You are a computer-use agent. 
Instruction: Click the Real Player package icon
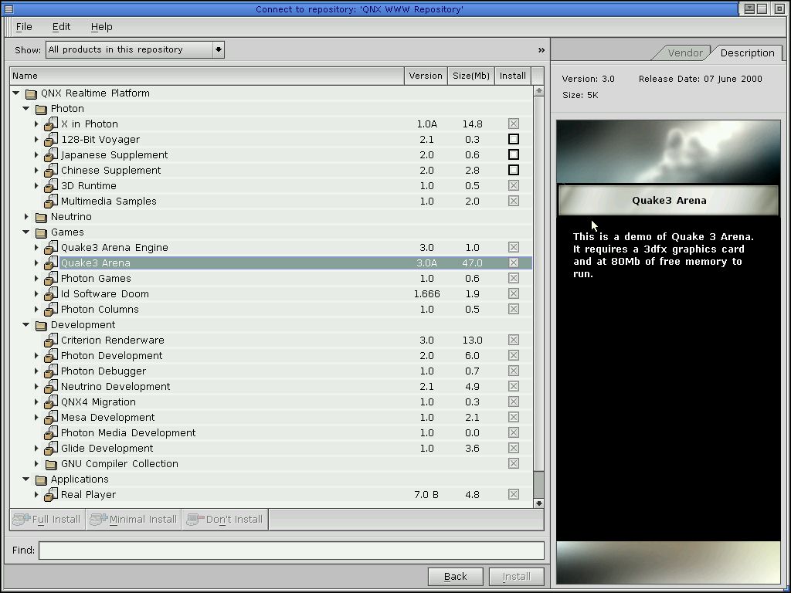pyautogui.click(x=51, y=495)
